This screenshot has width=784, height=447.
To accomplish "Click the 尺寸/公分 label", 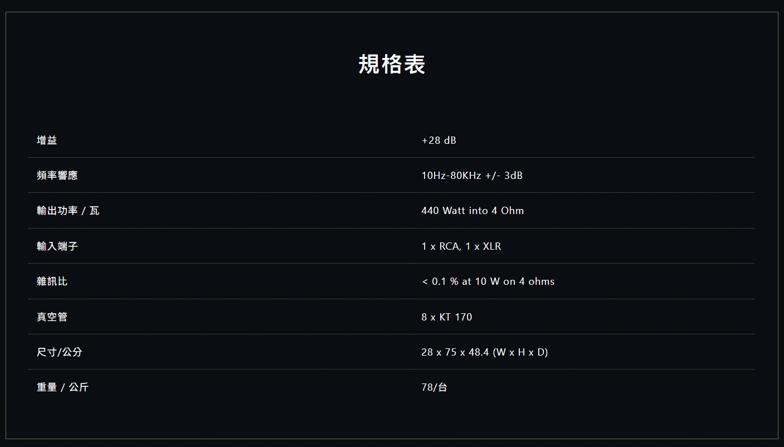I will pyautogui.click(x=59, y=352).
